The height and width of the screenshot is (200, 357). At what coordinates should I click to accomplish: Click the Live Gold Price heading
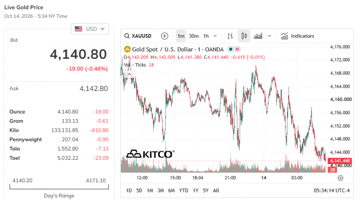coord(23,7)
